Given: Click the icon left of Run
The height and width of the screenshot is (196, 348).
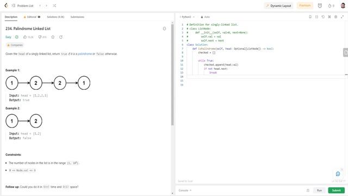Looking at the screenshot, I should click(308, 191).
